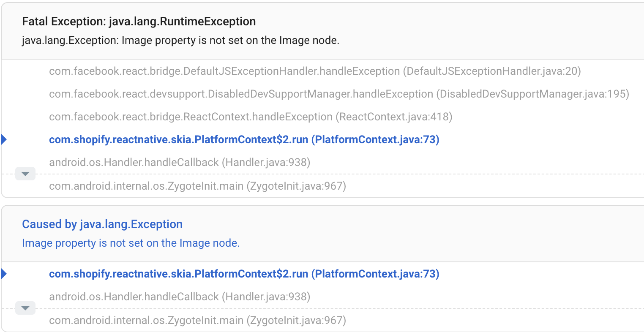
Task: Click the black java.lang.Exception message line
Action: pyautogui.click(x=180, y=41)
